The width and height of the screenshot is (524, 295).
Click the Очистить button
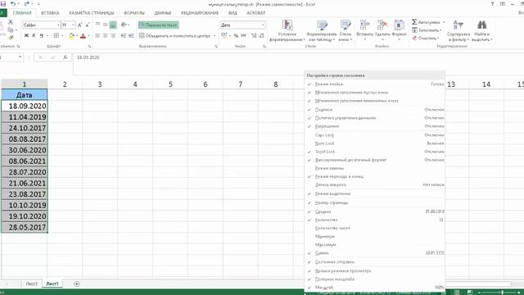click(x=426, y=39)
